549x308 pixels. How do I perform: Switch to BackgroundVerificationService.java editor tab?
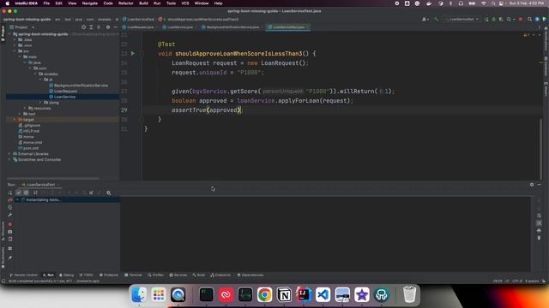pyautogui.click(x=231, y=27)
